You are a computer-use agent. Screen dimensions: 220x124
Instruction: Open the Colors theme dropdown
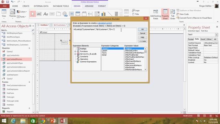click(22, 12)
